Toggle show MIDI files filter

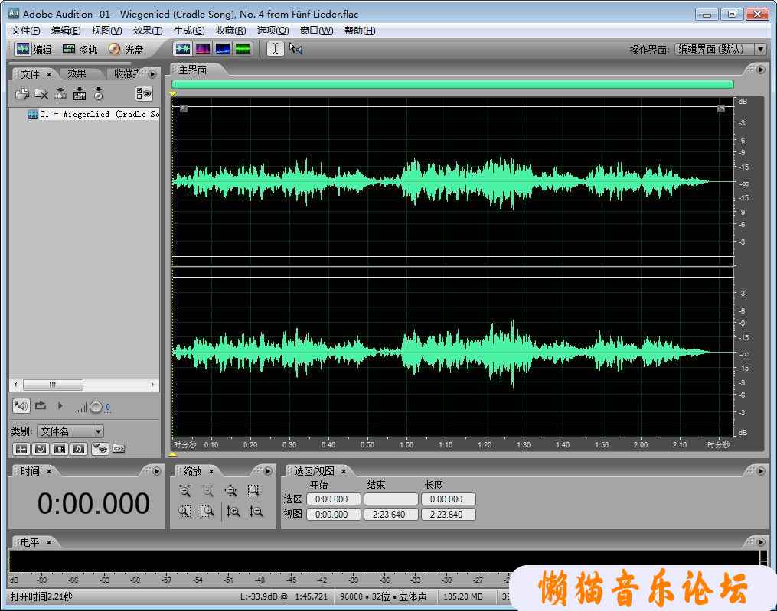click(x=79, y=449)
